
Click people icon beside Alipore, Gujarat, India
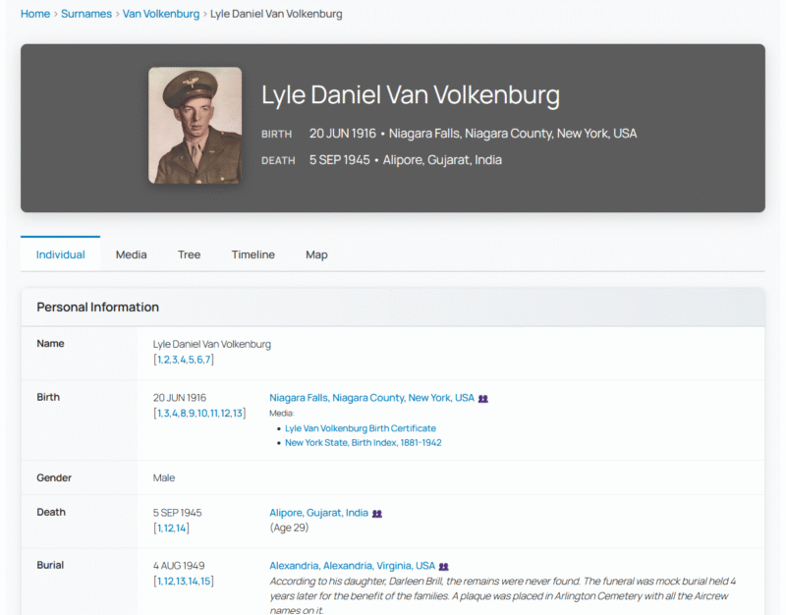click(x=377, y=514)
